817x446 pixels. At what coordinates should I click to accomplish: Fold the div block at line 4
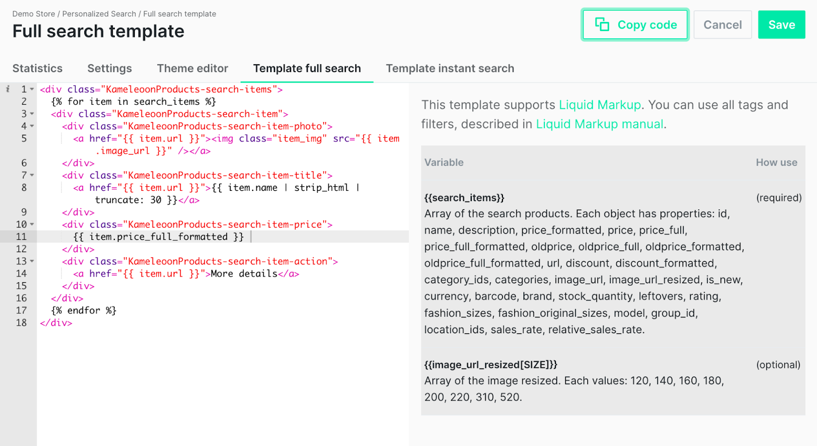pyautogui.click(x=32, y=126)
